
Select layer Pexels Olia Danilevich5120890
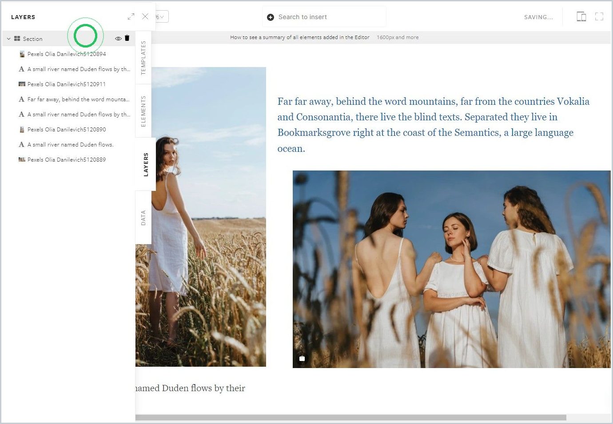(x=67, y=130)
